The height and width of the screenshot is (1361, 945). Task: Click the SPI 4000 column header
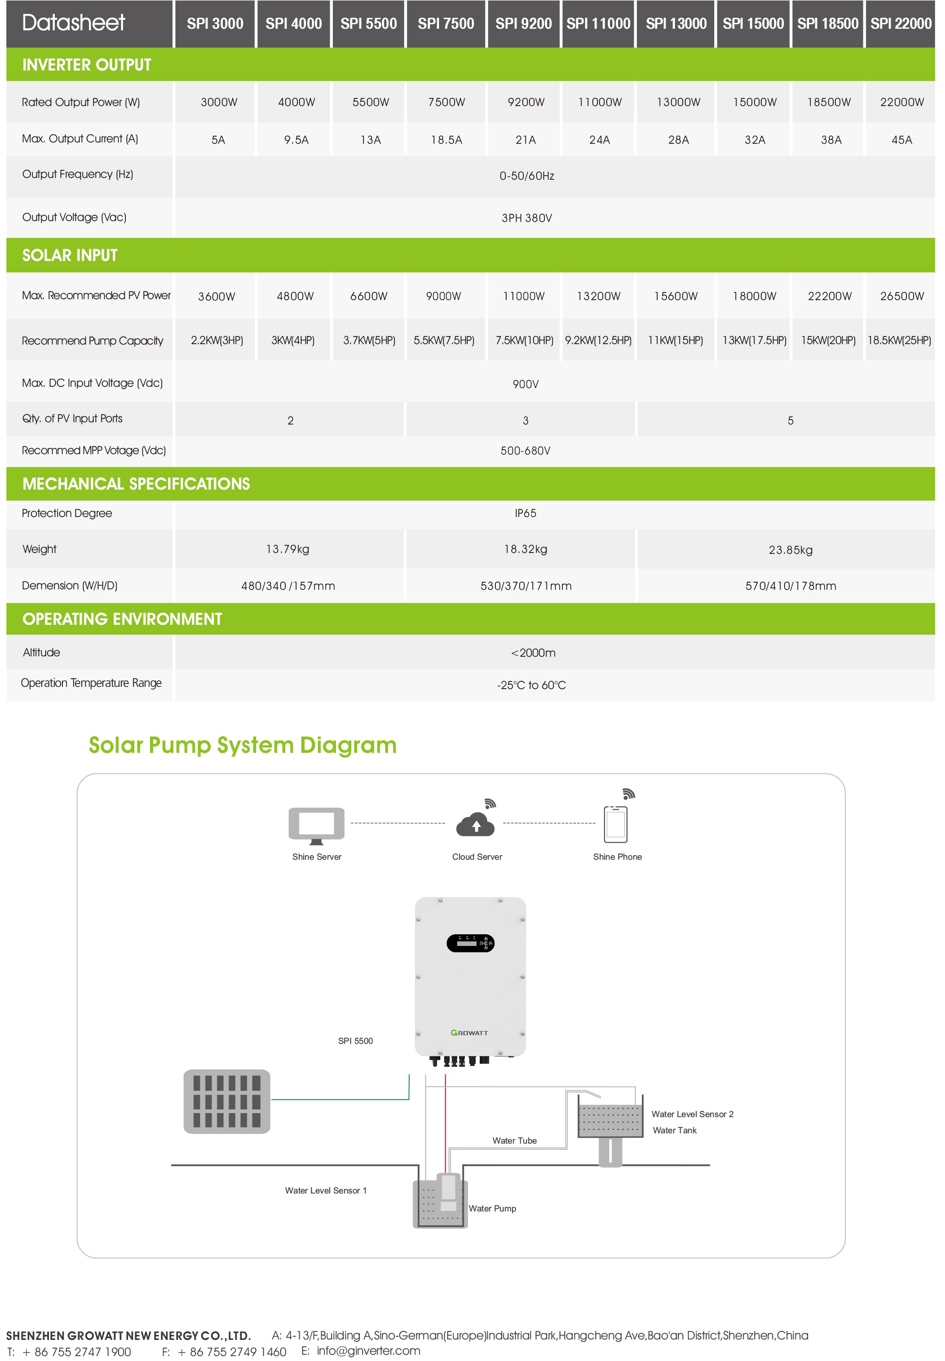pos(293,24)
